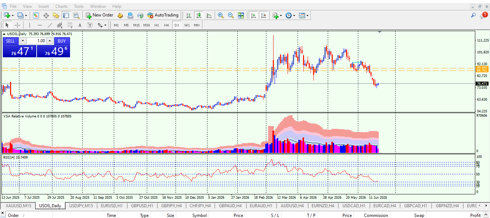Expand the profiles dropdown arrow
Screen dimensions: 490x218
tap(26, 16)
